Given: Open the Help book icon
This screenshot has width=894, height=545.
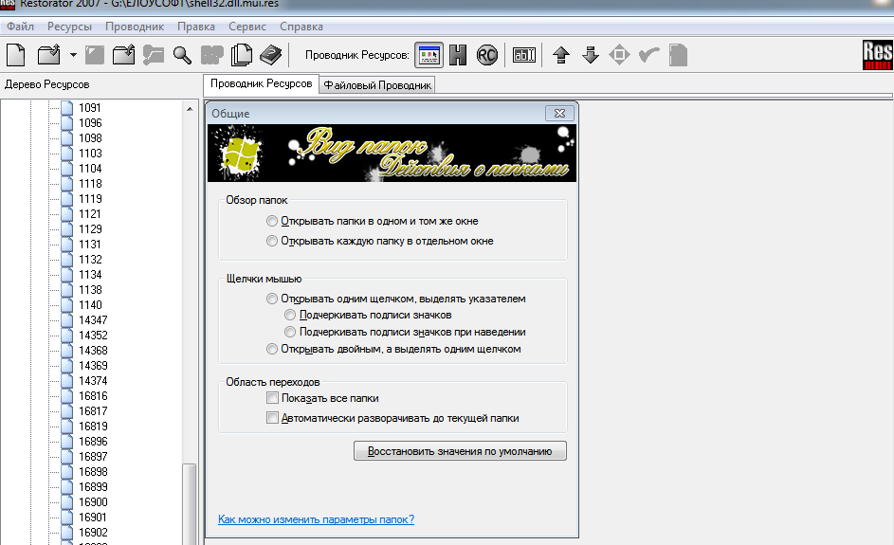Looking at the screenshot, I should [x=271, y=55].
